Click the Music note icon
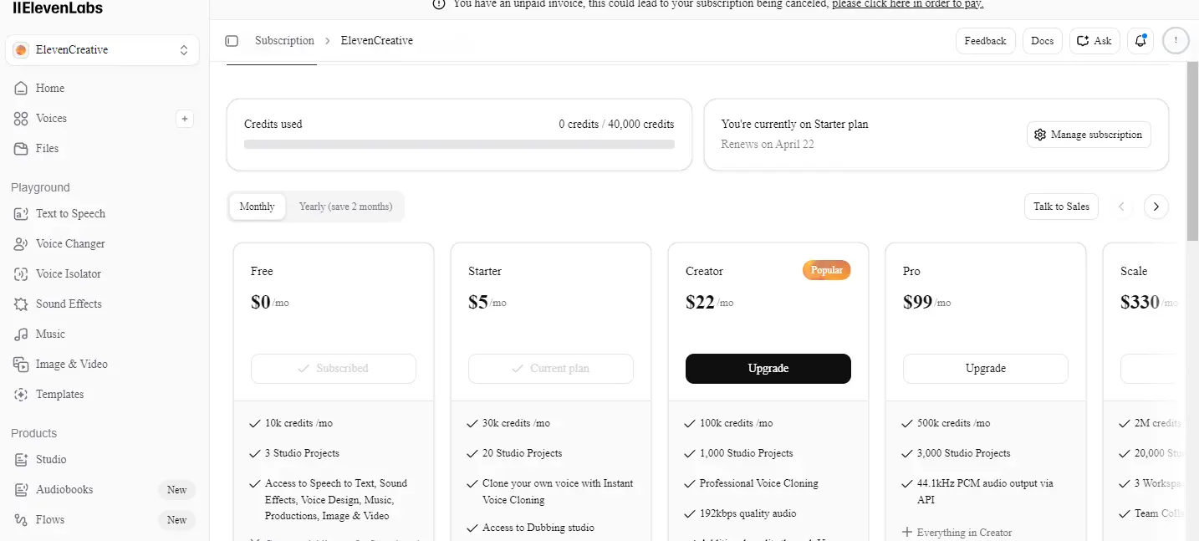1199x541 pixels. [21, 334]
